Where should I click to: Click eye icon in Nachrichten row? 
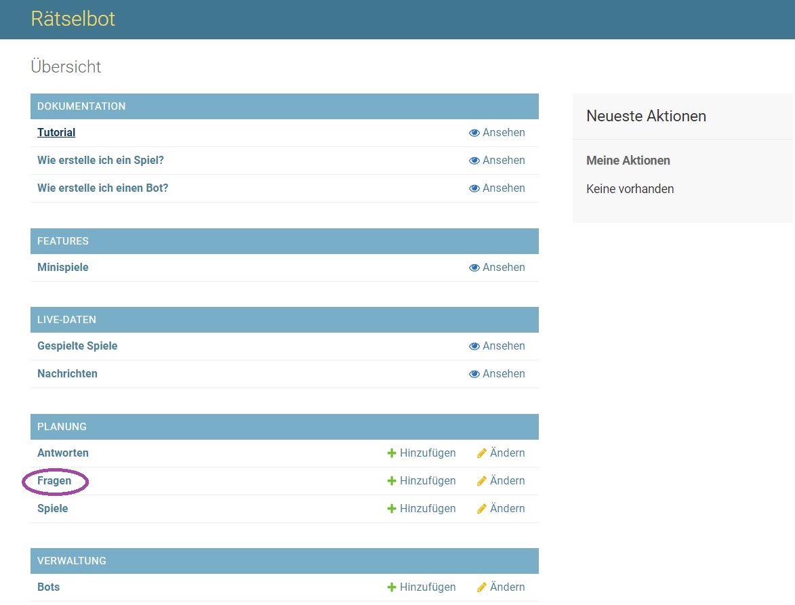pos(474,374)
